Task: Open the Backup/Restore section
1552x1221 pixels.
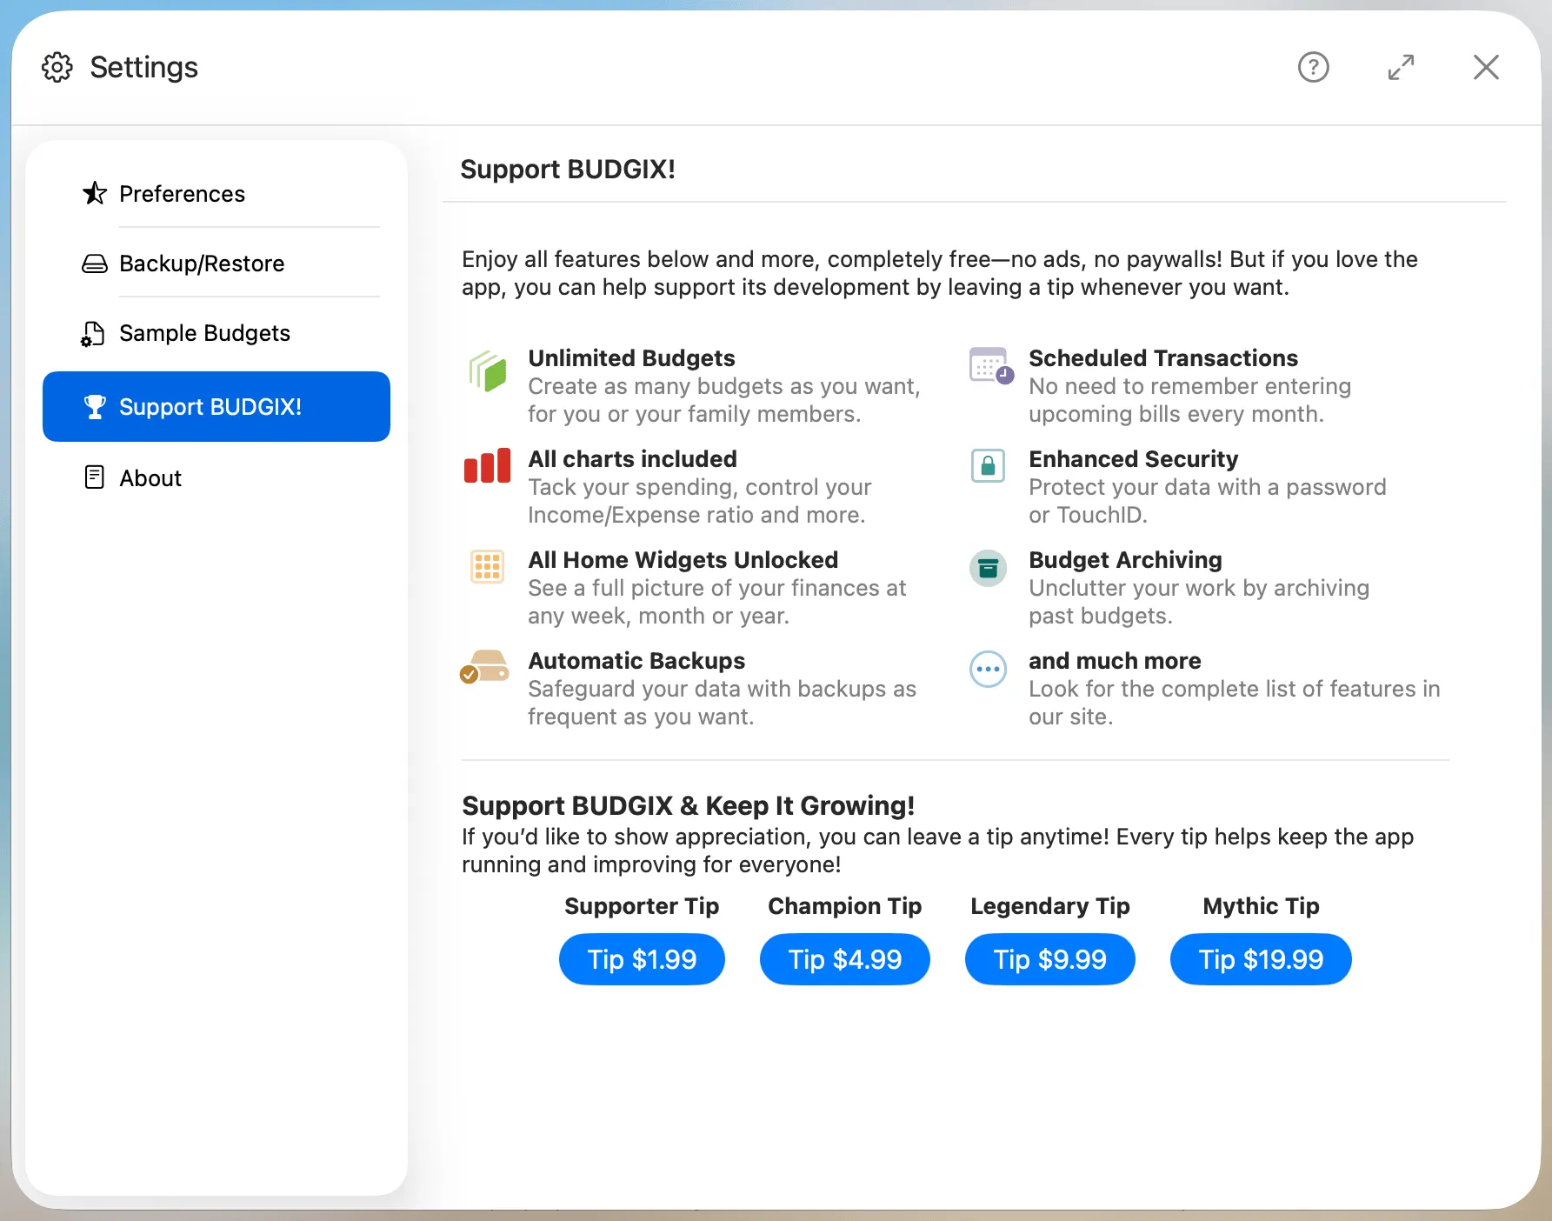Action: (216, 264)
